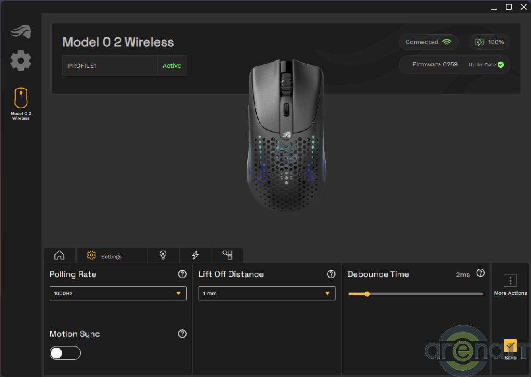Enable the Motion Sync toggle
Image resolution: width=531 pixels, height=377 pixels.
click(65, 353)
